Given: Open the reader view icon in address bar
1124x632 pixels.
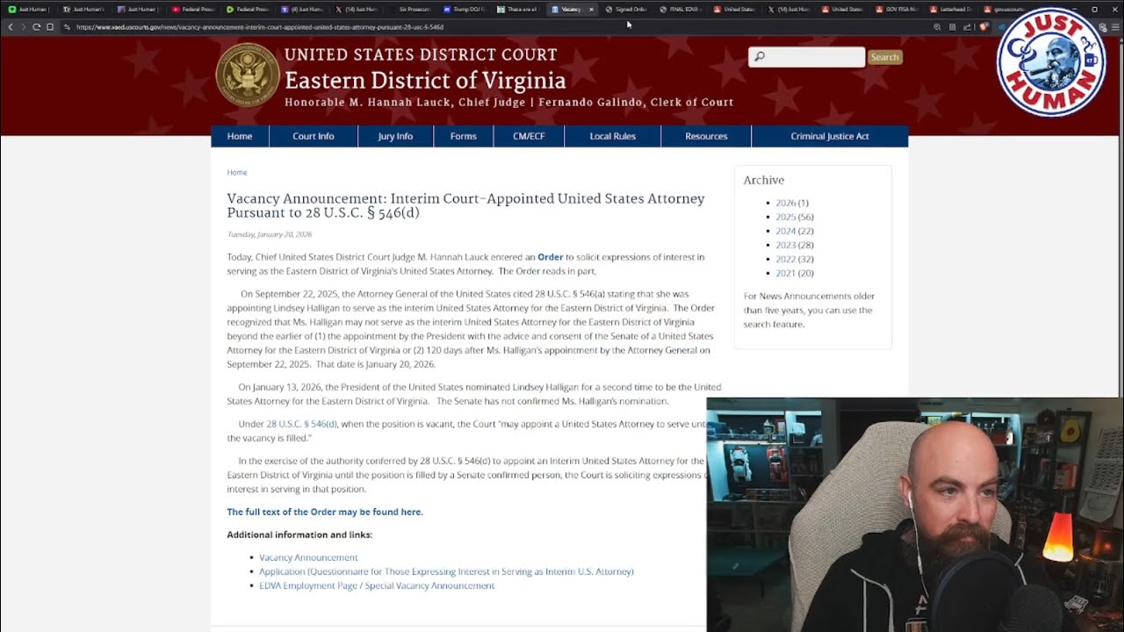Looking at the screenshot, I should click(x=952, y=27).
